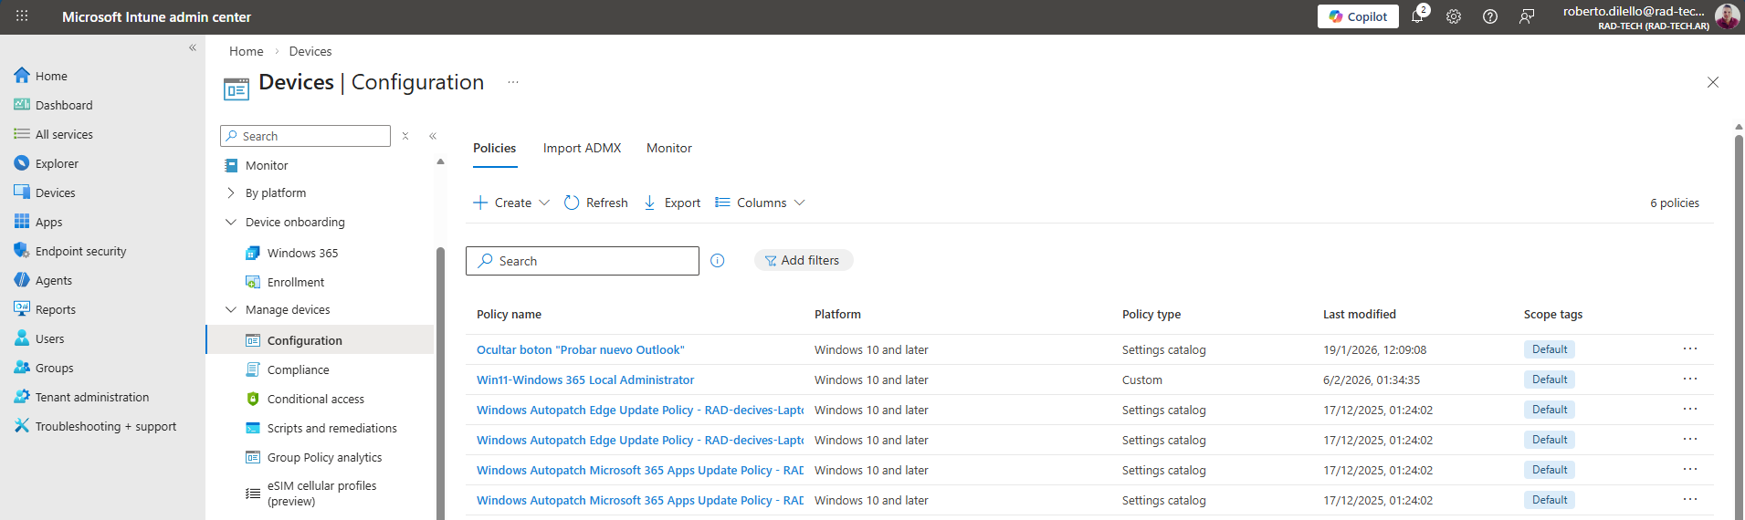Switch to the Monitor tab
This screenshot has width=1745, height=520.
coord(668,148)
